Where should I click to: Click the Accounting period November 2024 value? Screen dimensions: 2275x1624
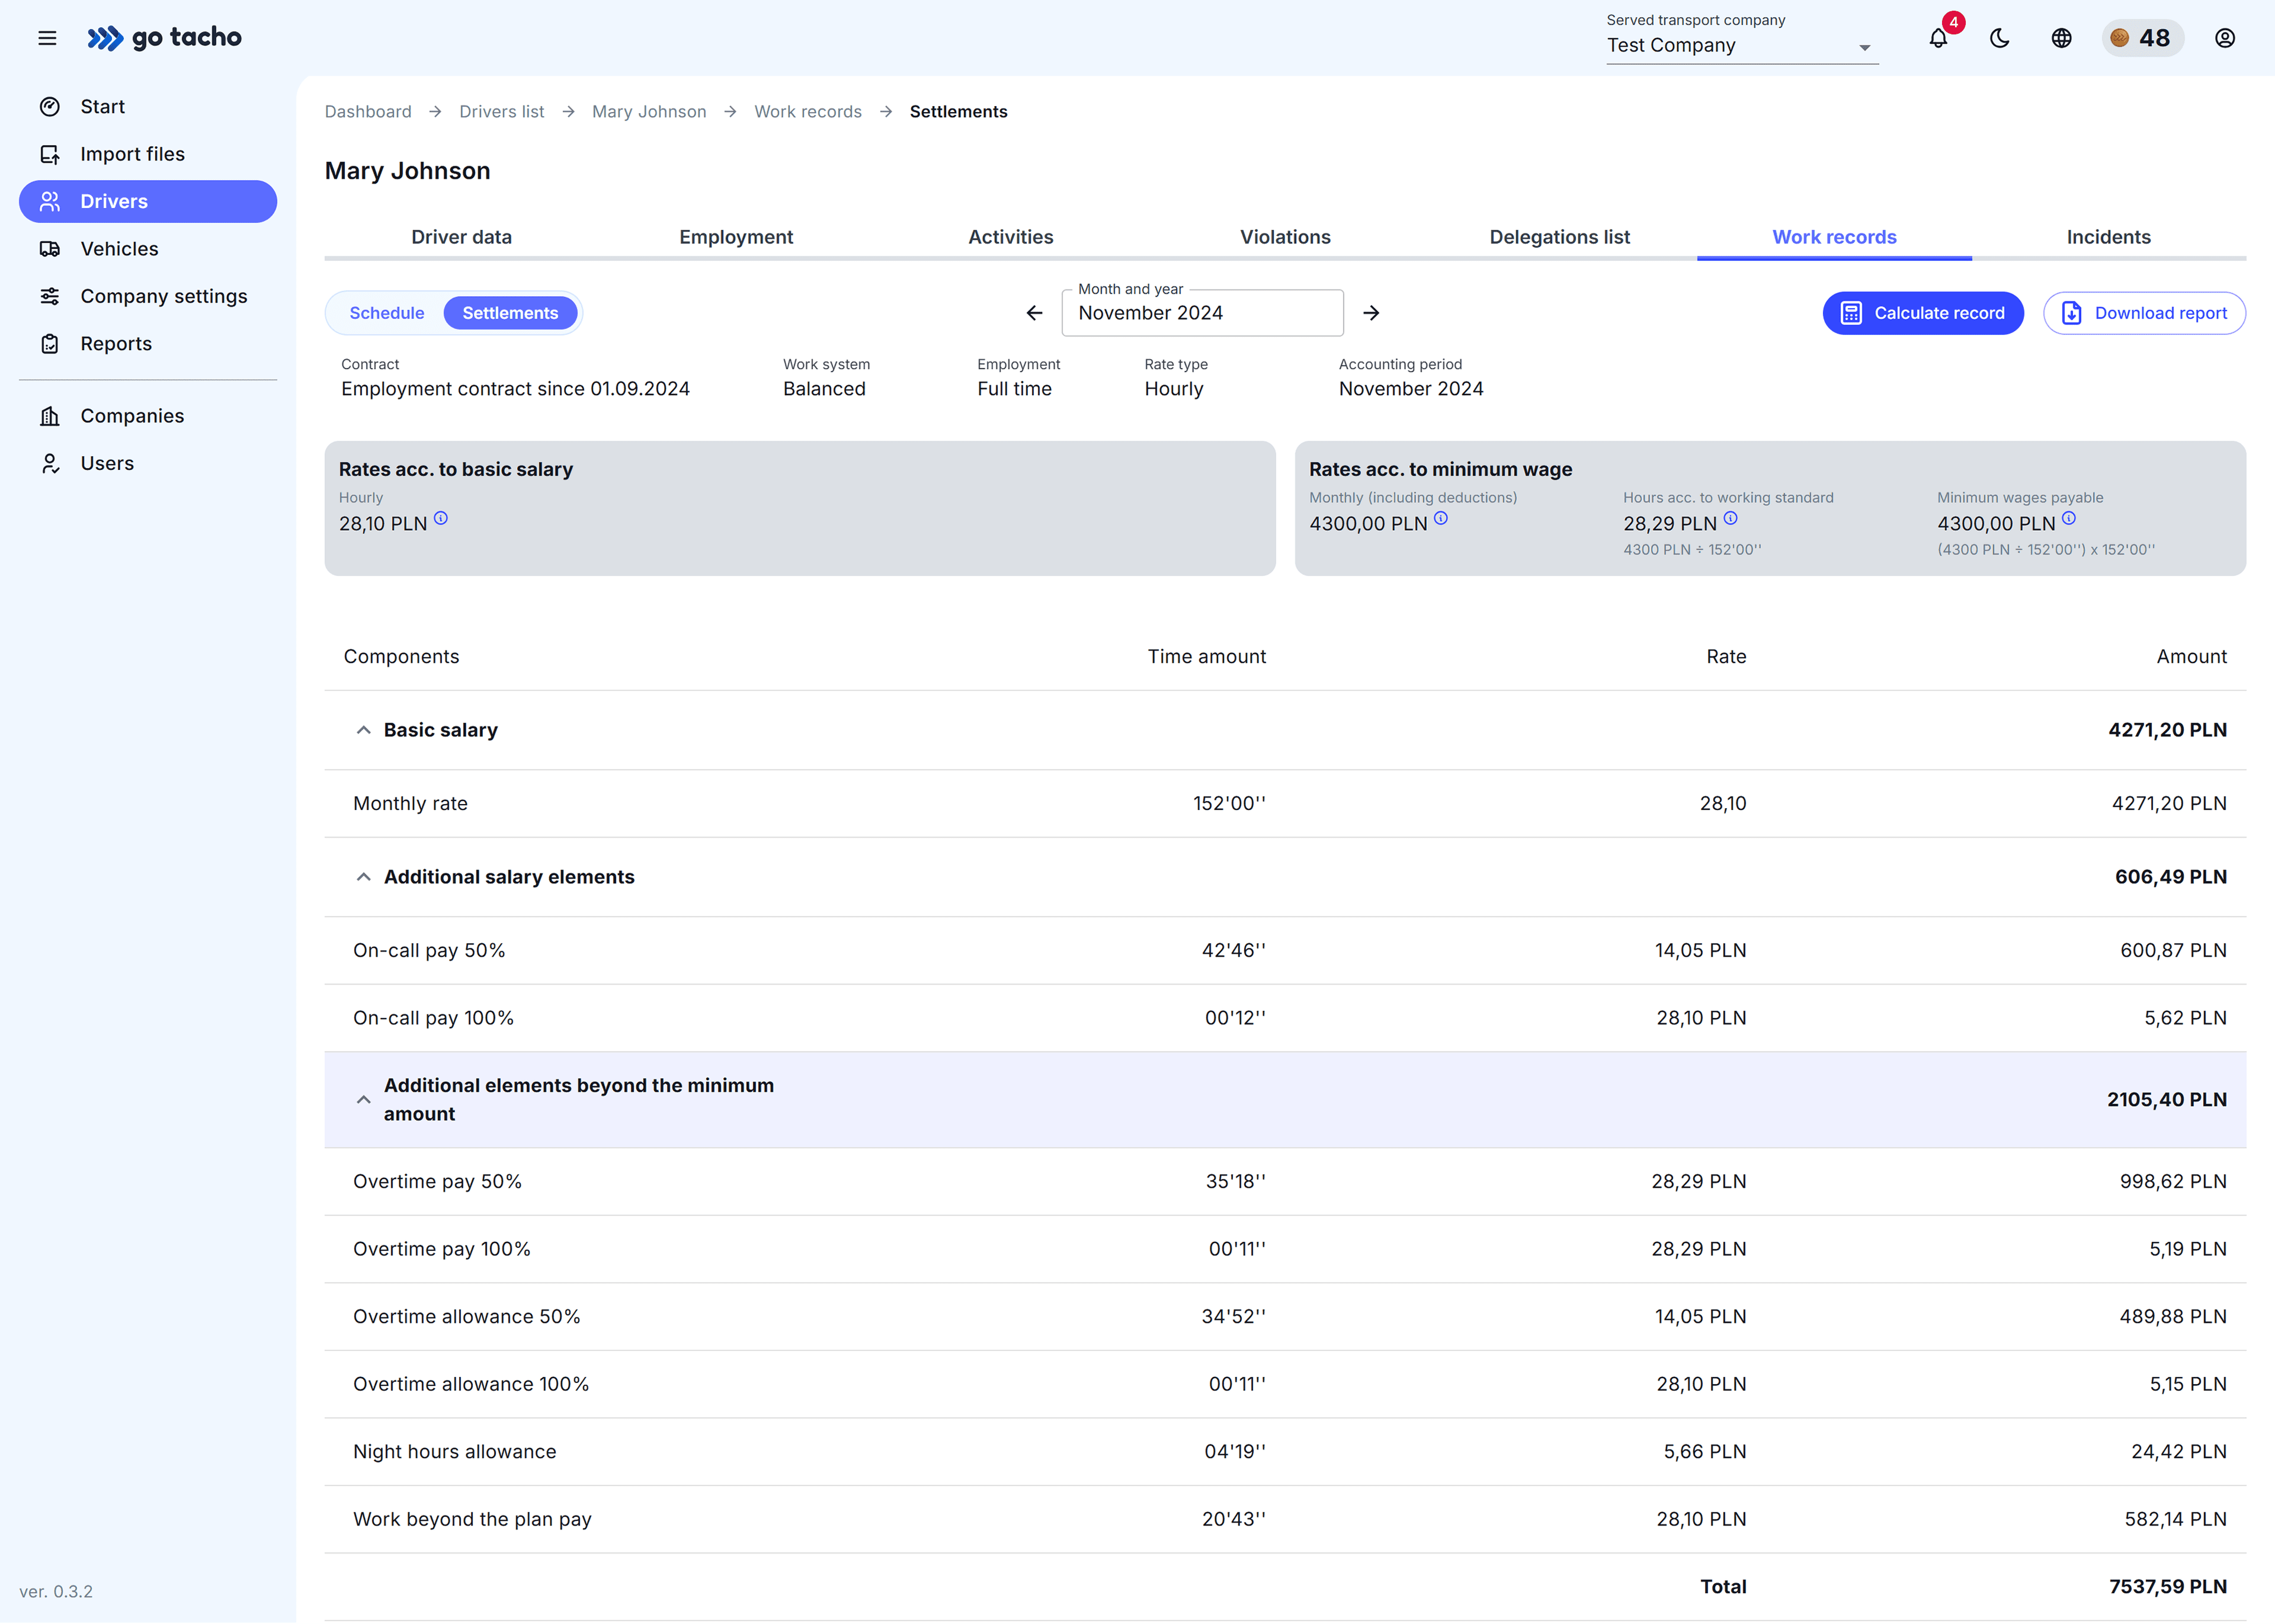pyautogui.click(x=1411, y=389)
